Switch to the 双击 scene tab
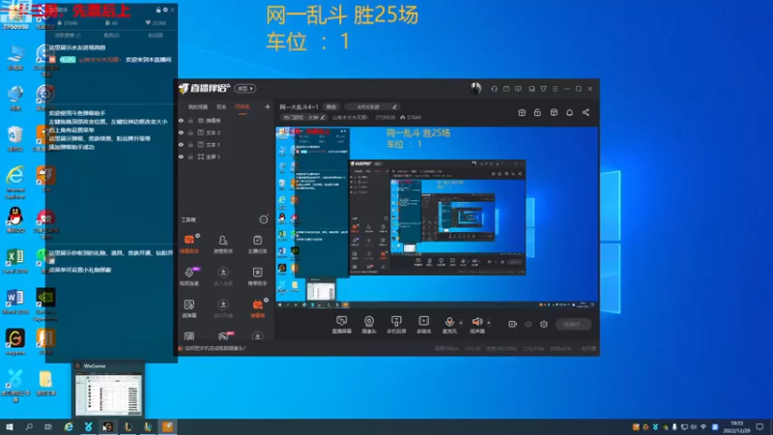773x435 pixels. tap(221, 106)
